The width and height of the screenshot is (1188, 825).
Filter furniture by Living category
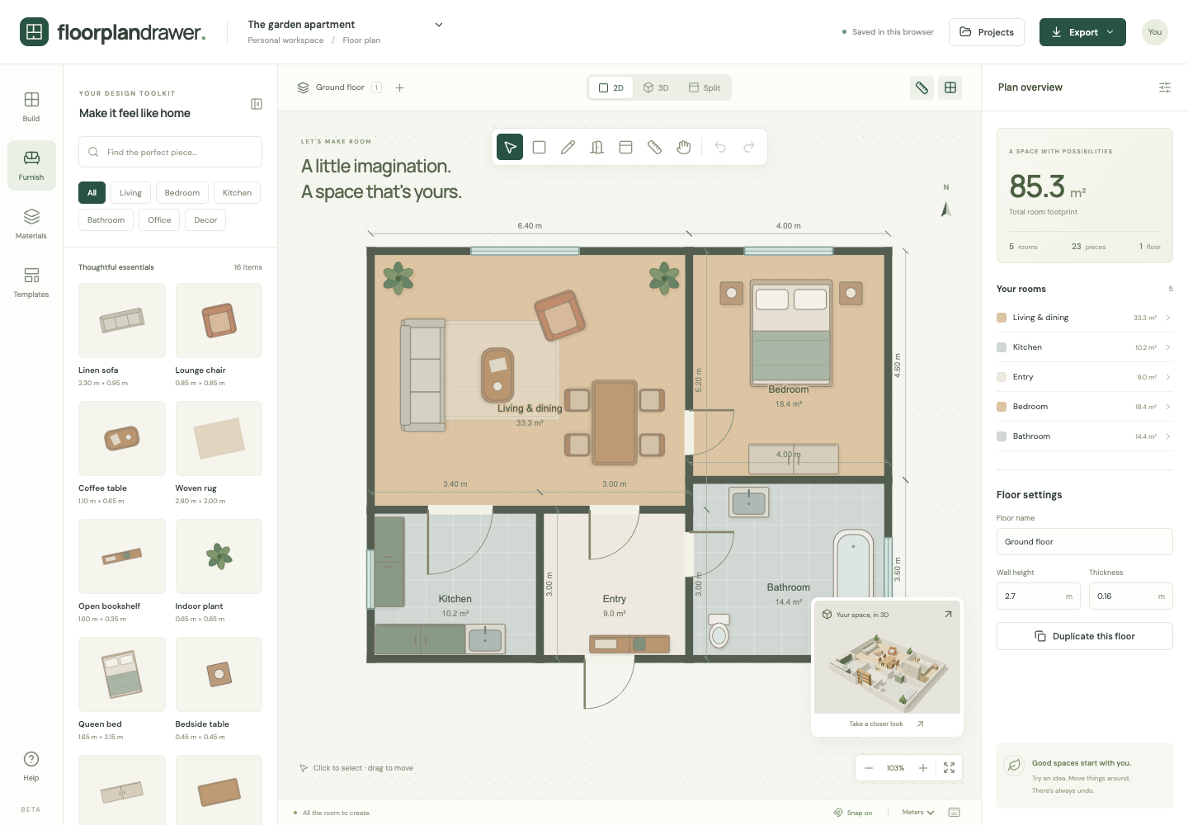(130, 193)
